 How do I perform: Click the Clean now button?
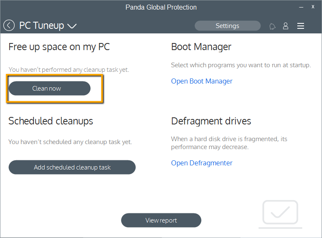tap(49, 89)
